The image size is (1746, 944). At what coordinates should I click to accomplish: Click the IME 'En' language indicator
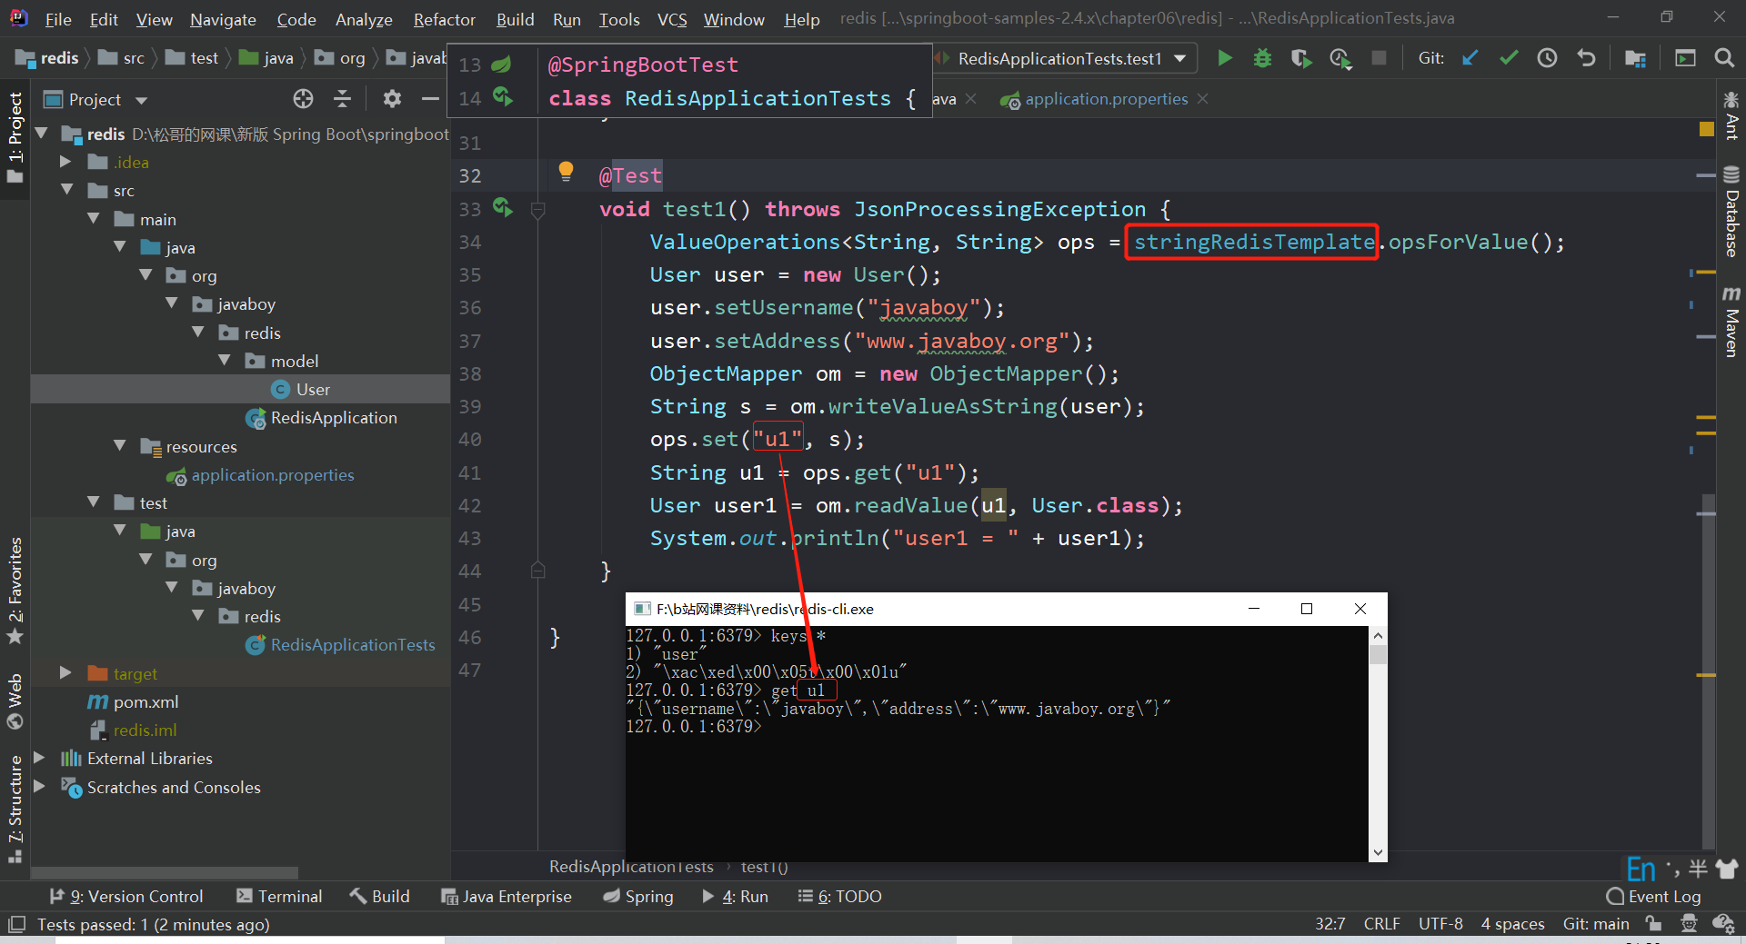1641,869
